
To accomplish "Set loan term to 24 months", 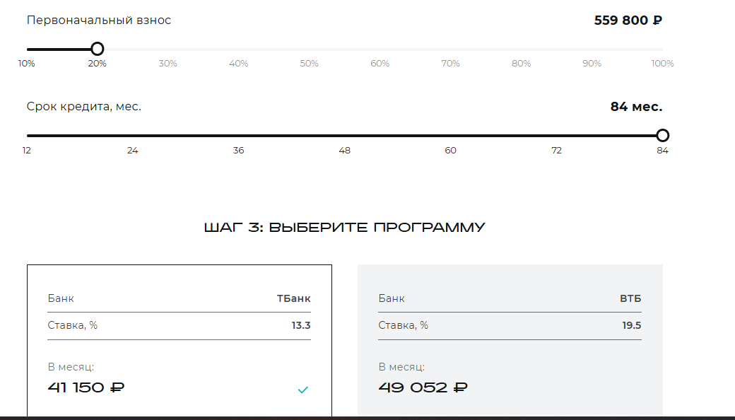I will pos(133,151).
